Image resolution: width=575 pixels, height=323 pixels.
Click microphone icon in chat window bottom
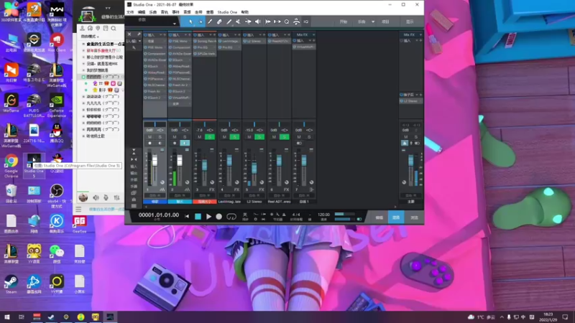click(x=106, y=197)
